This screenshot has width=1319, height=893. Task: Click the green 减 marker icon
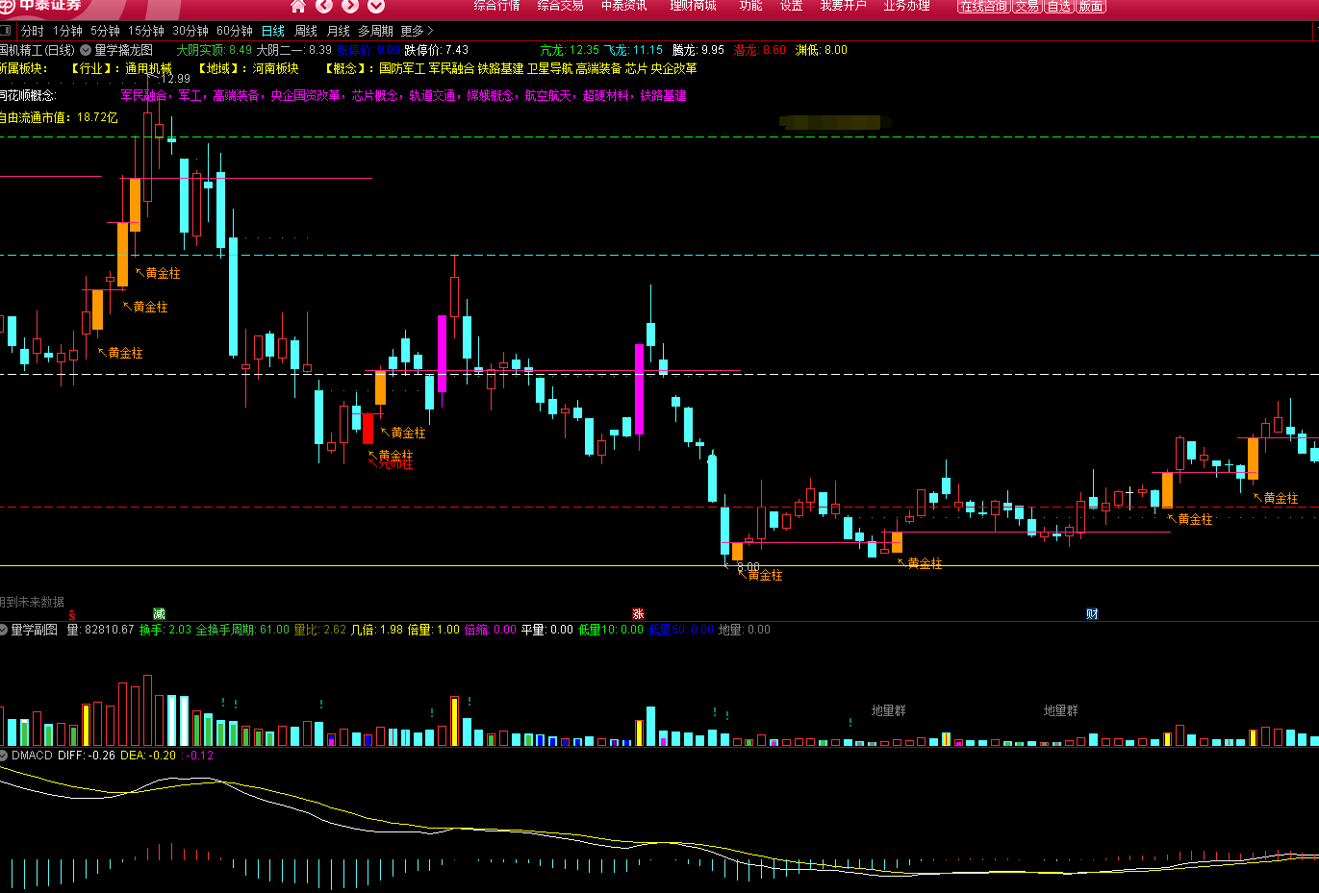coord(159,613)
